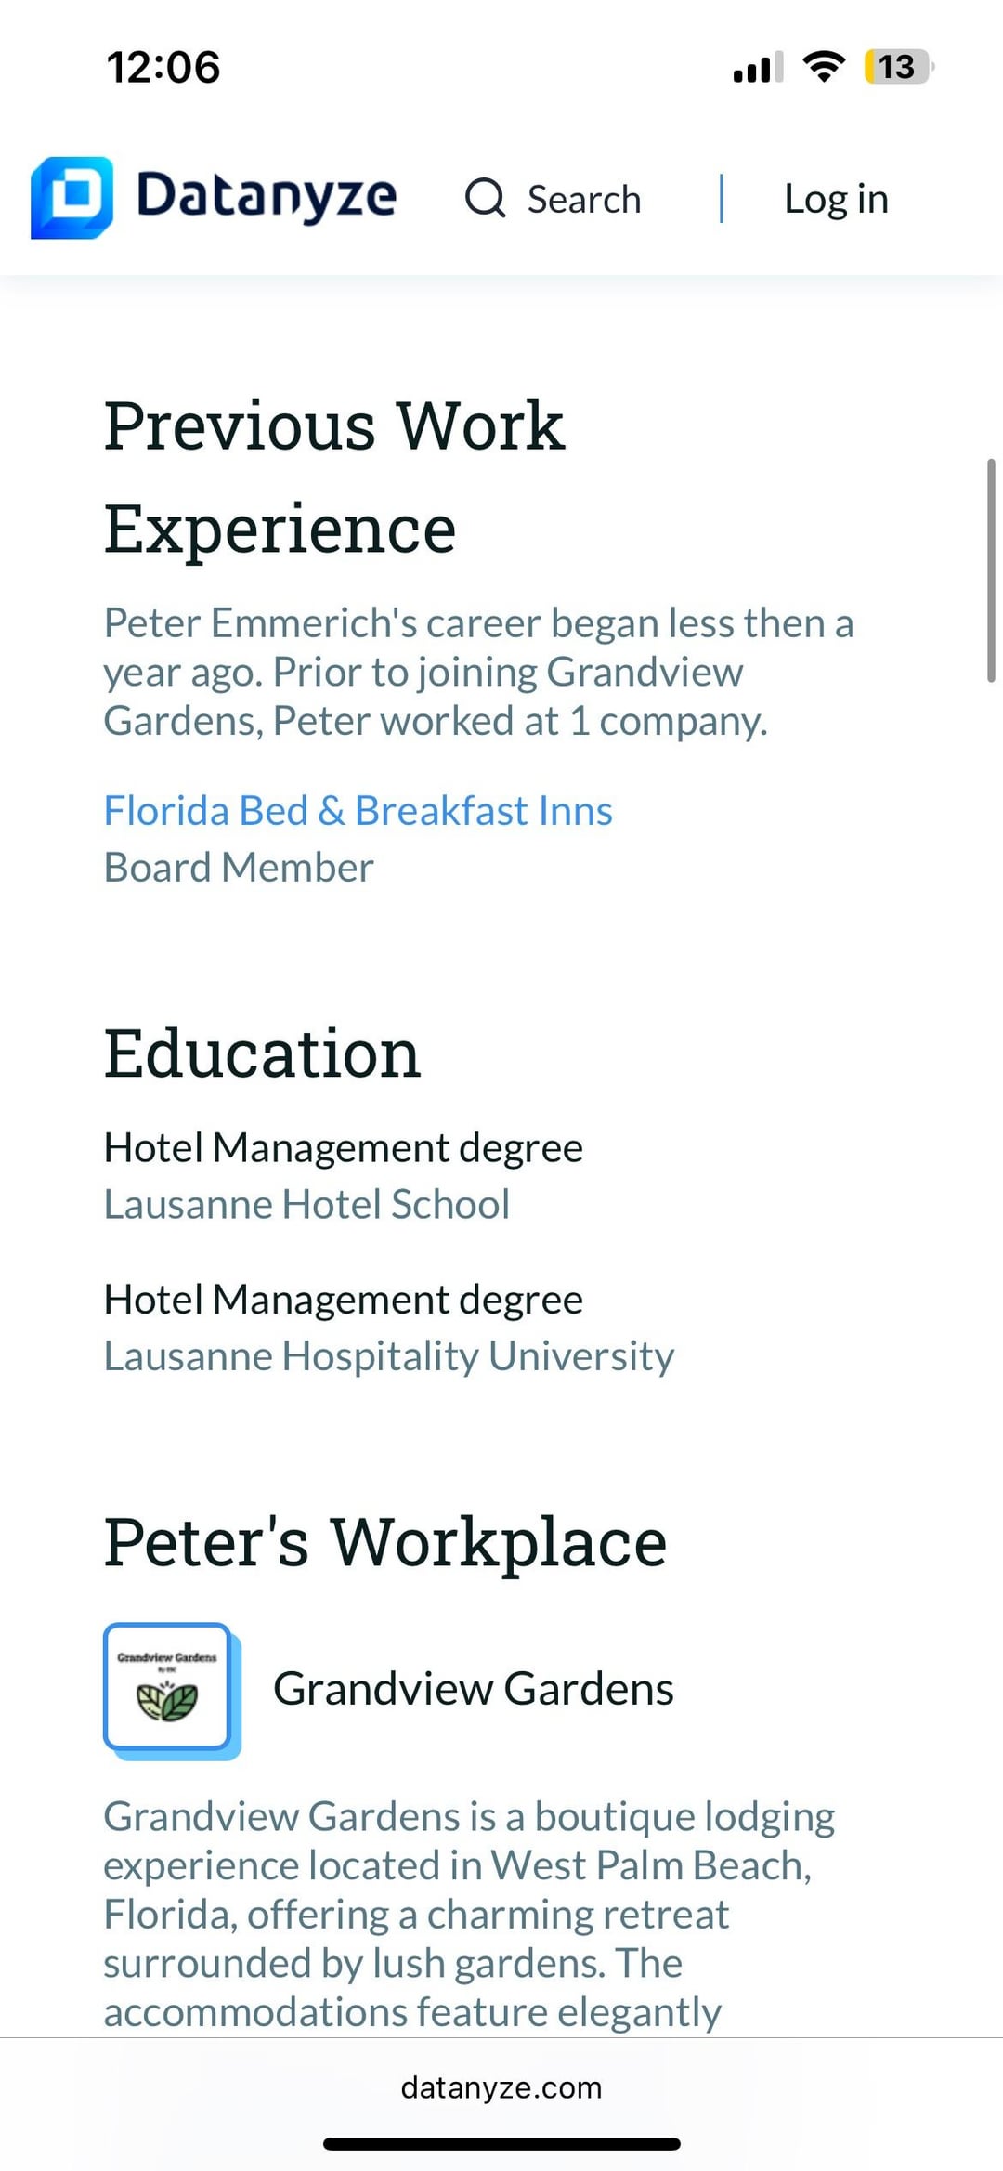1003x2171 pixels.
Task: Tap the datanyze.com address bar
Action: pyautogui.click(x=501, y=2087)
